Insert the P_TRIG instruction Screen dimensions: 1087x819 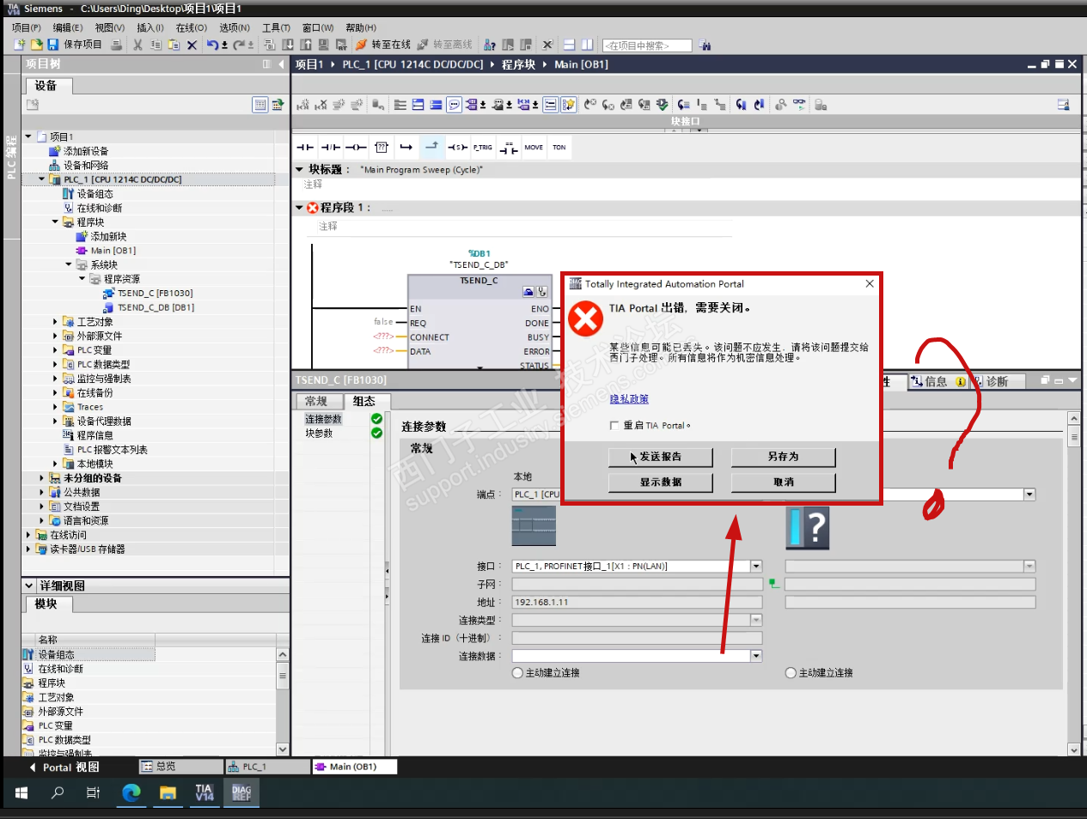coord(483,148)
